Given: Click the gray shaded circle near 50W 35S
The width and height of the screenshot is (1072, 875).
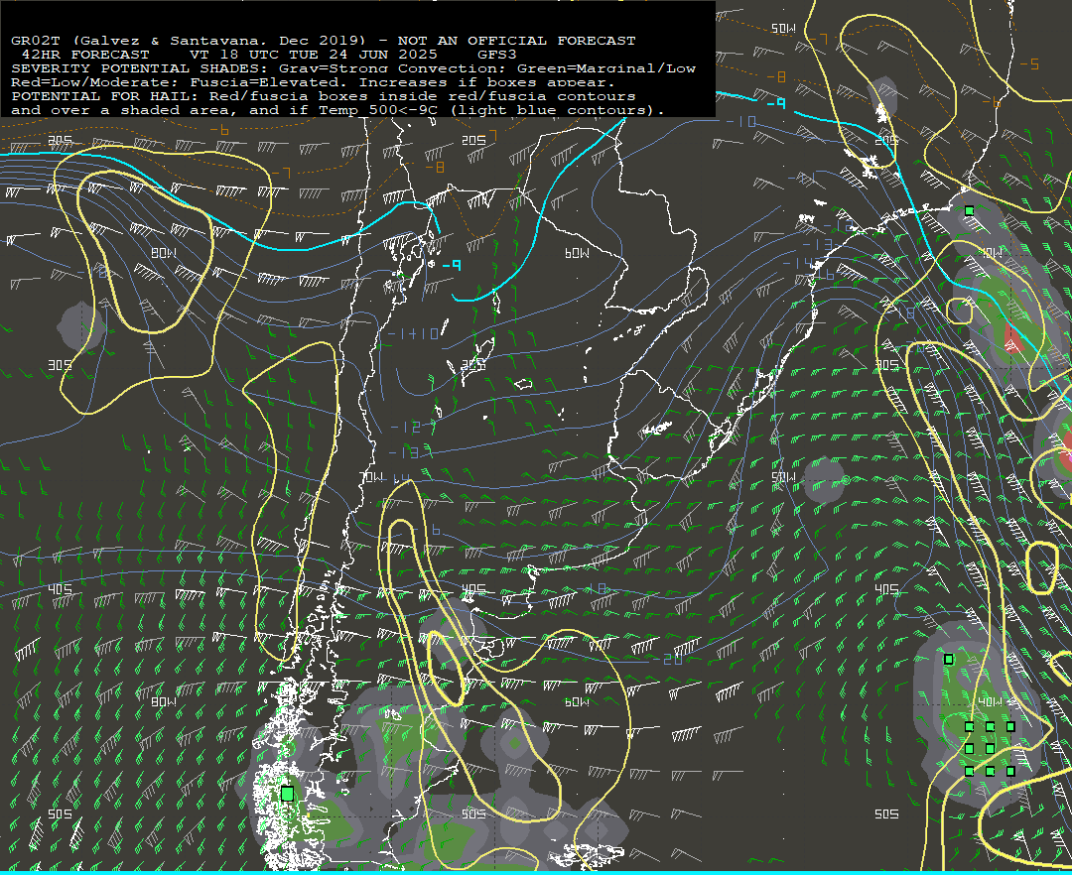Looking at the screenshot, I should tap(825, 481).
